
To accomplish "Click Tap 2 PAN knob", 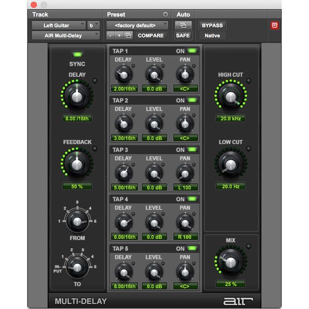I will (185, 124).
